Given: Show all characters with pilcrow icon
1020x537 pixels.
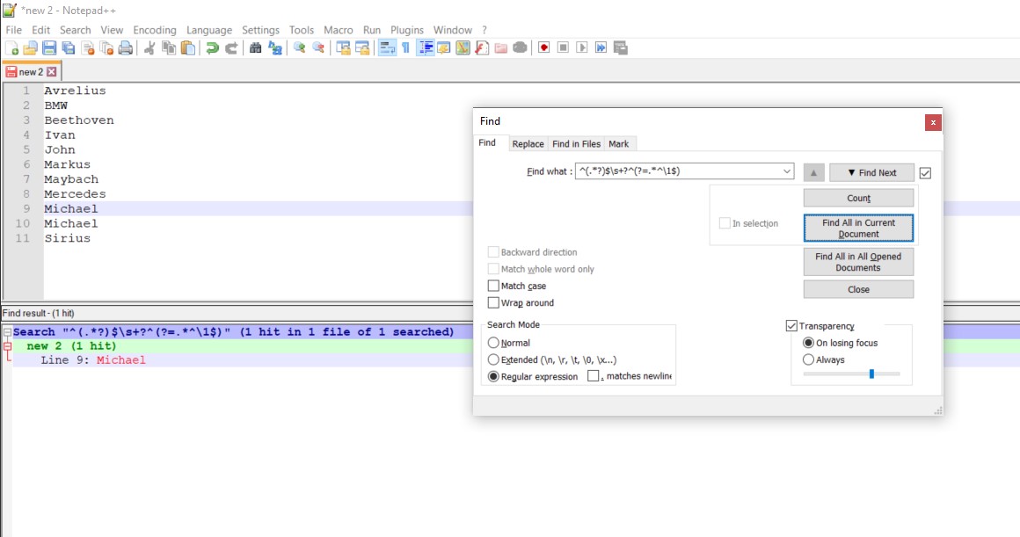Looking at the screenshot, I should click(x=406, y=48).
